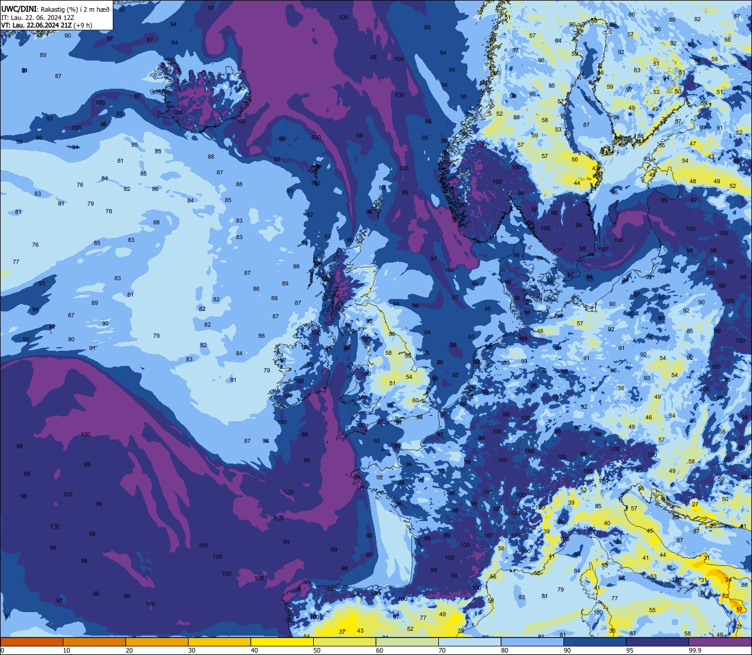The height and width of the screenshot is (655, 752).
Task: Click the legend label 80
Action: [505, 650]
